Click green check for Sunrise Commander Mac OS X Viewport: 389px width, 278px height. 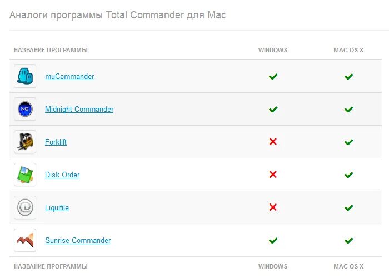tap(348, 240)
